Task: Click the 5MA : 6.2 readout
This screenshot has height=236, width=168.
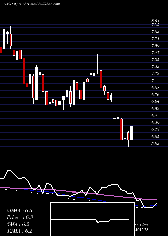Action: (x=18, y=224)
